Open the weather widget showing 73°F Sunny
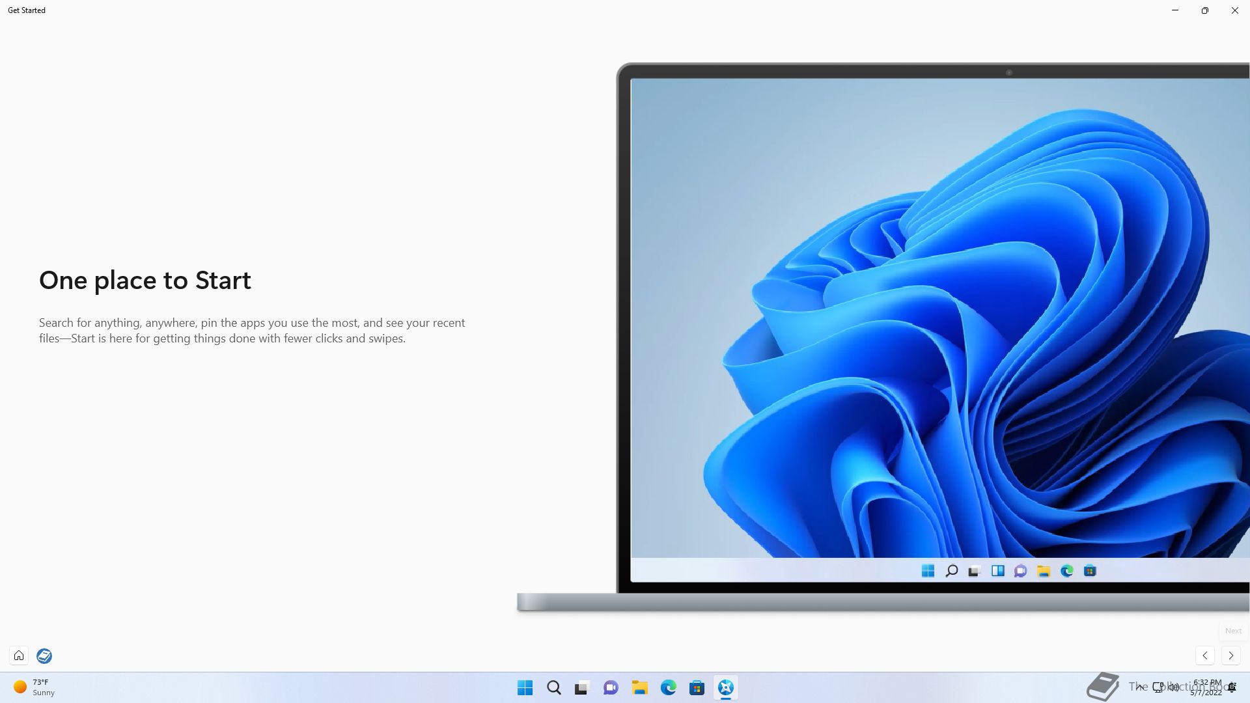Viewport: 1250px width, 703px height. click(35, 687)
